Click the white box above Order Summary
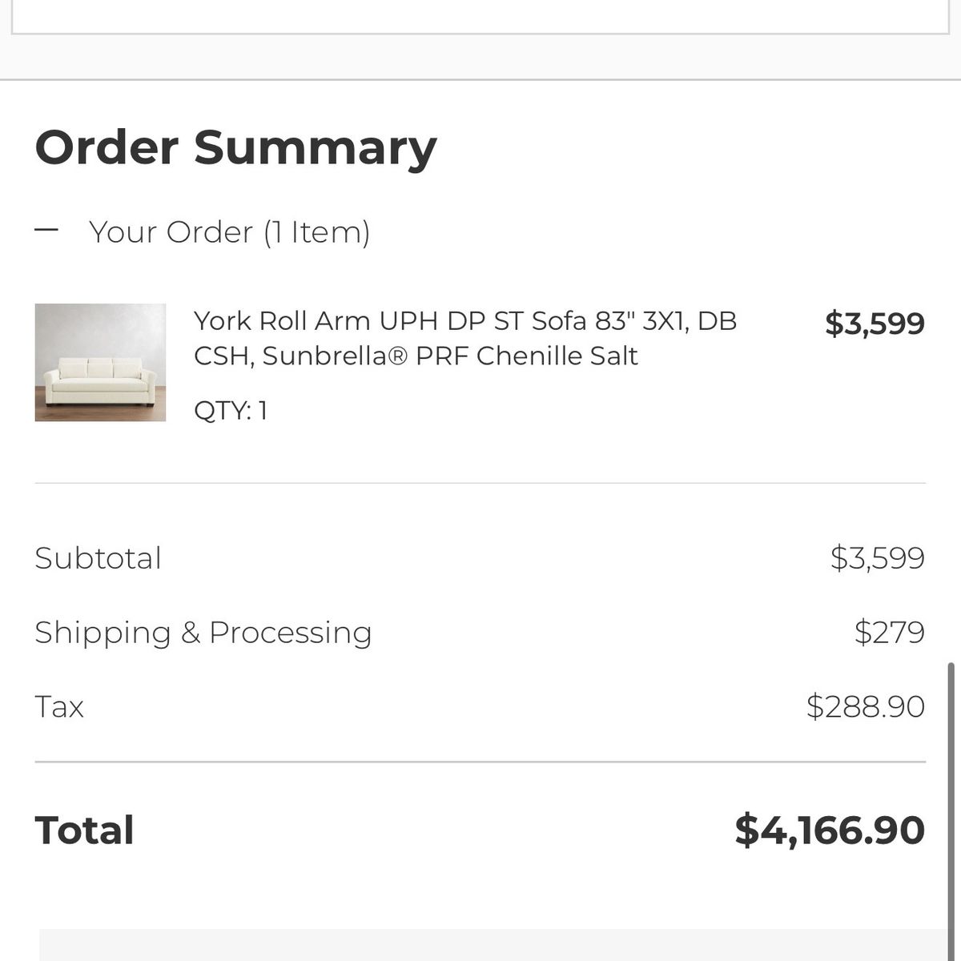961x961 pixels. [x=480, y=16]
